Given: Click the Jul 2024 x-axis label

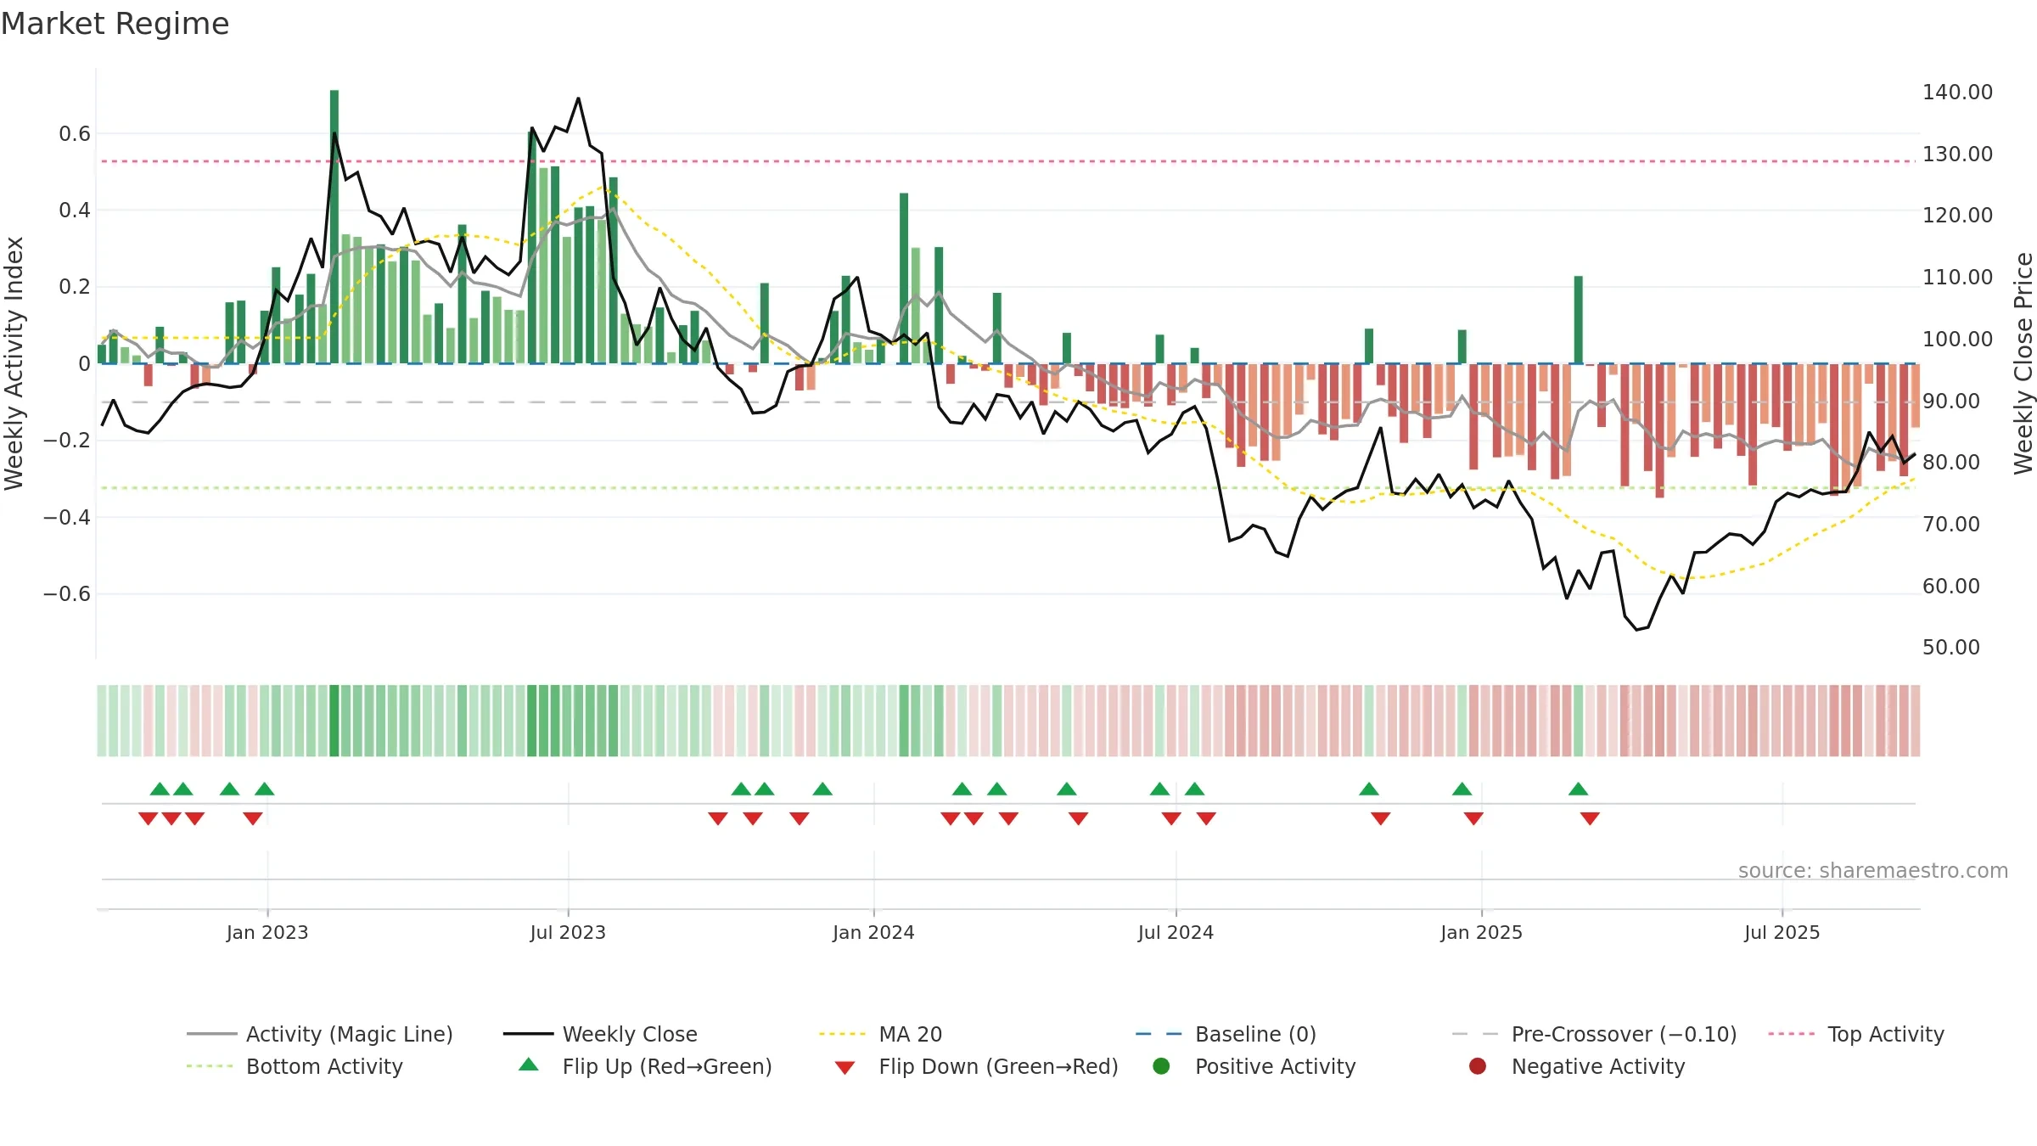Looking at the screenshot, I should 1176,932.
